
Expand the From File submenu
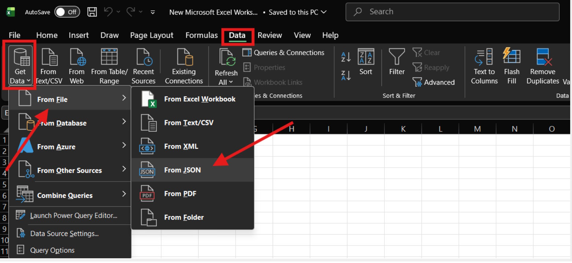tap(70, 99)
